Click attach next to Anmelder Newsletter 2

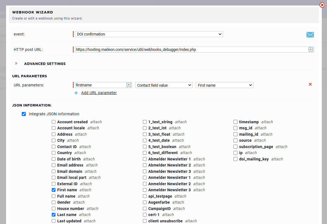pos(199,184)
